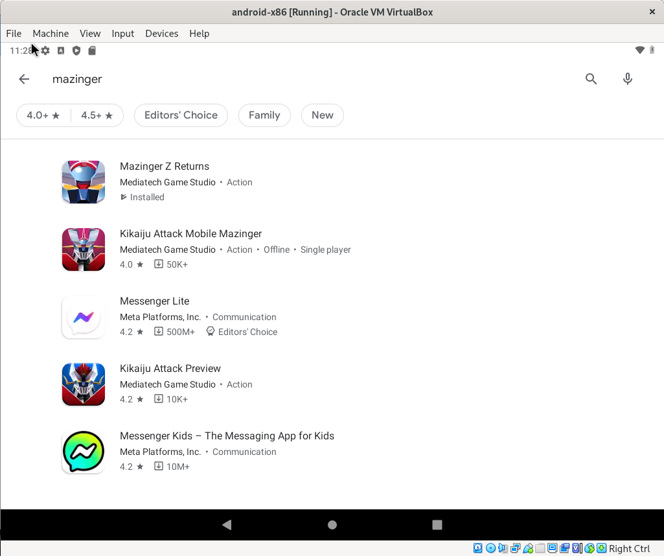Screen dimensions: 664x556
Task: Enable the Family filter chip
Action: pyautogui.click(x=264, y=115)
